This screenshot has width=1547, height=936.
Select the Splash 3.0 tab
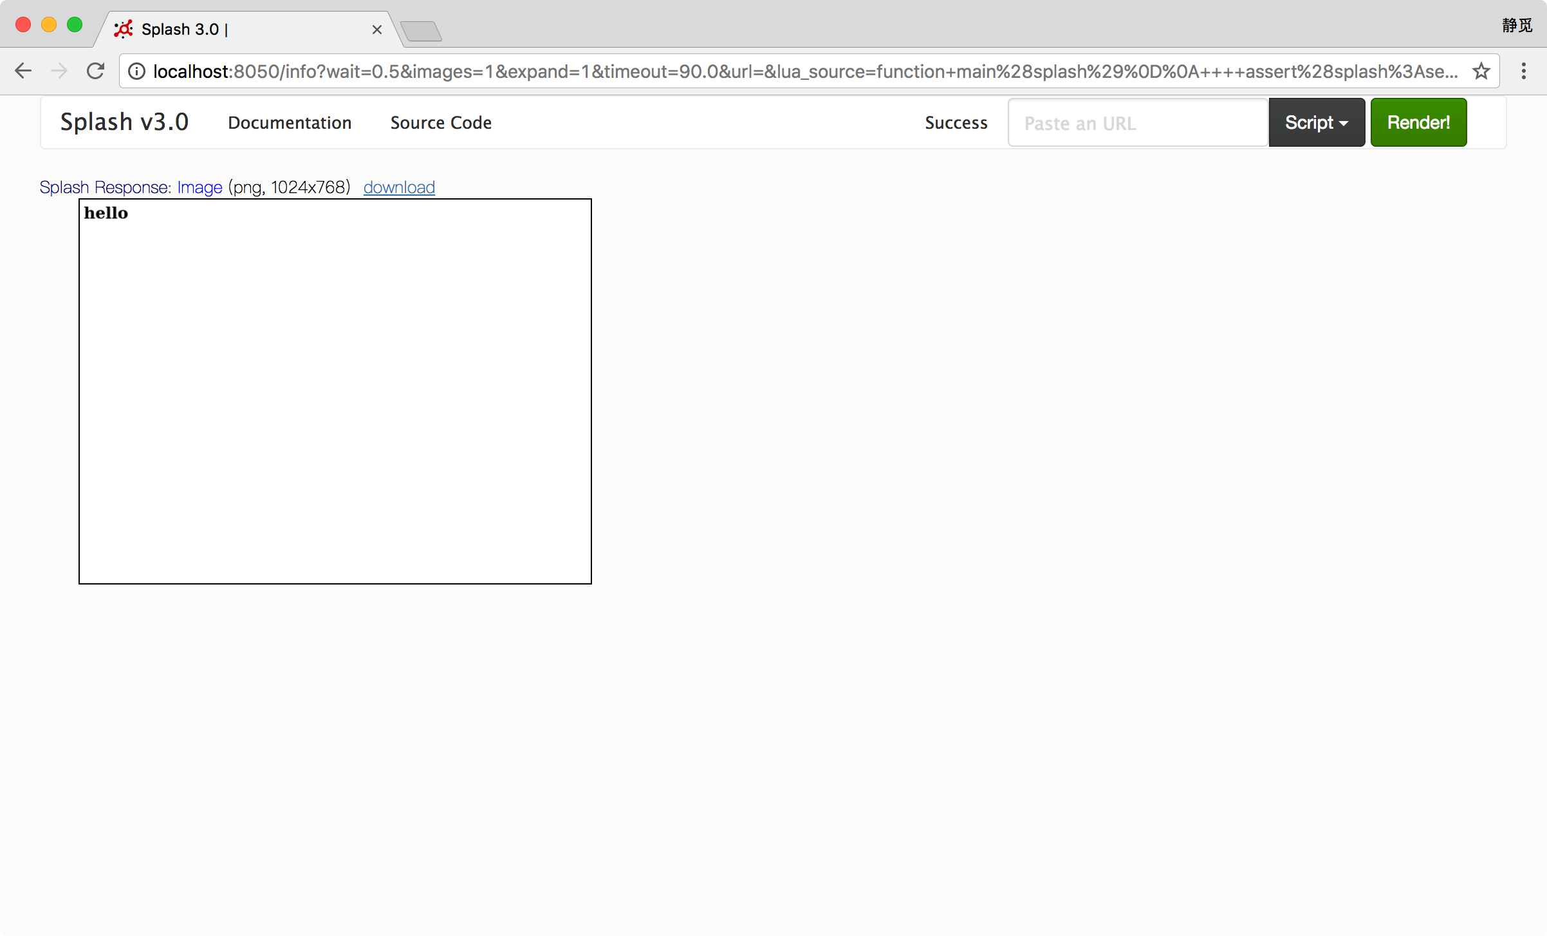tap(245, 30)
